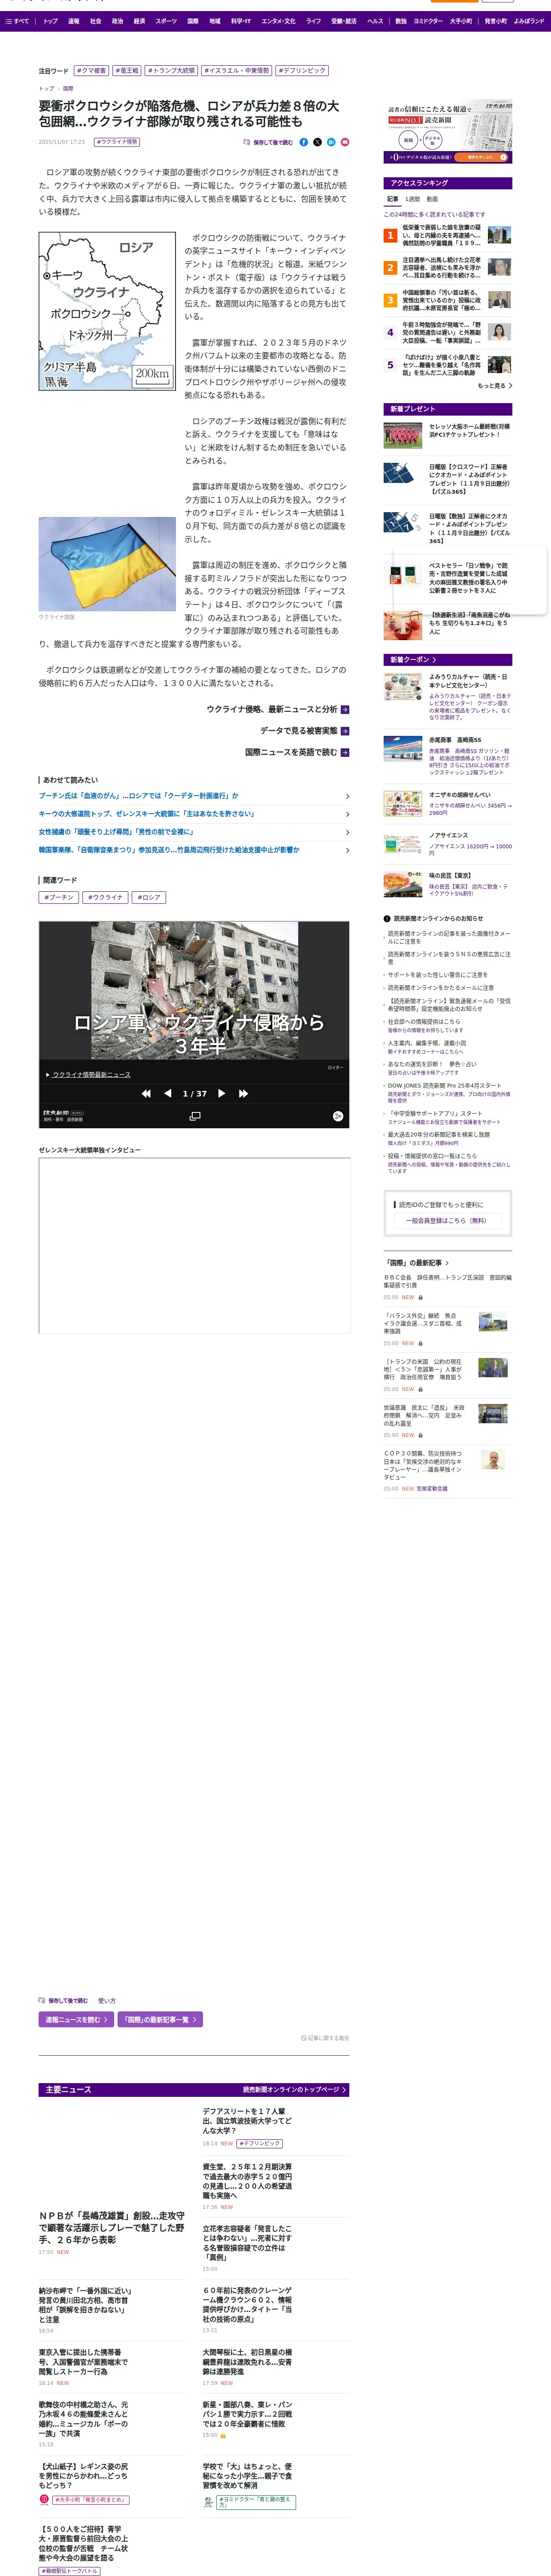Open ranking number 3 article
This screenshot has height=2576, width=551.
click(x=447, y=300)
